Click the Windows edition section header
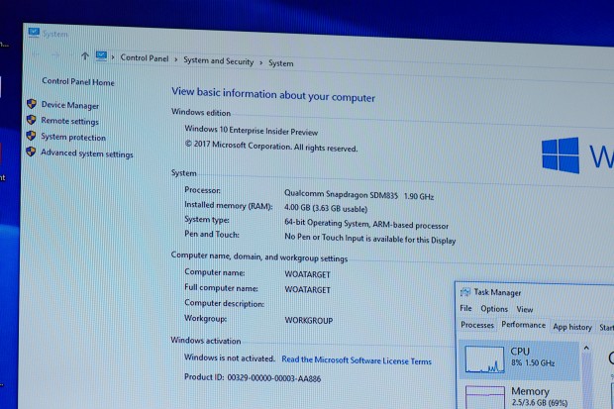 click(x=201, y=113)
